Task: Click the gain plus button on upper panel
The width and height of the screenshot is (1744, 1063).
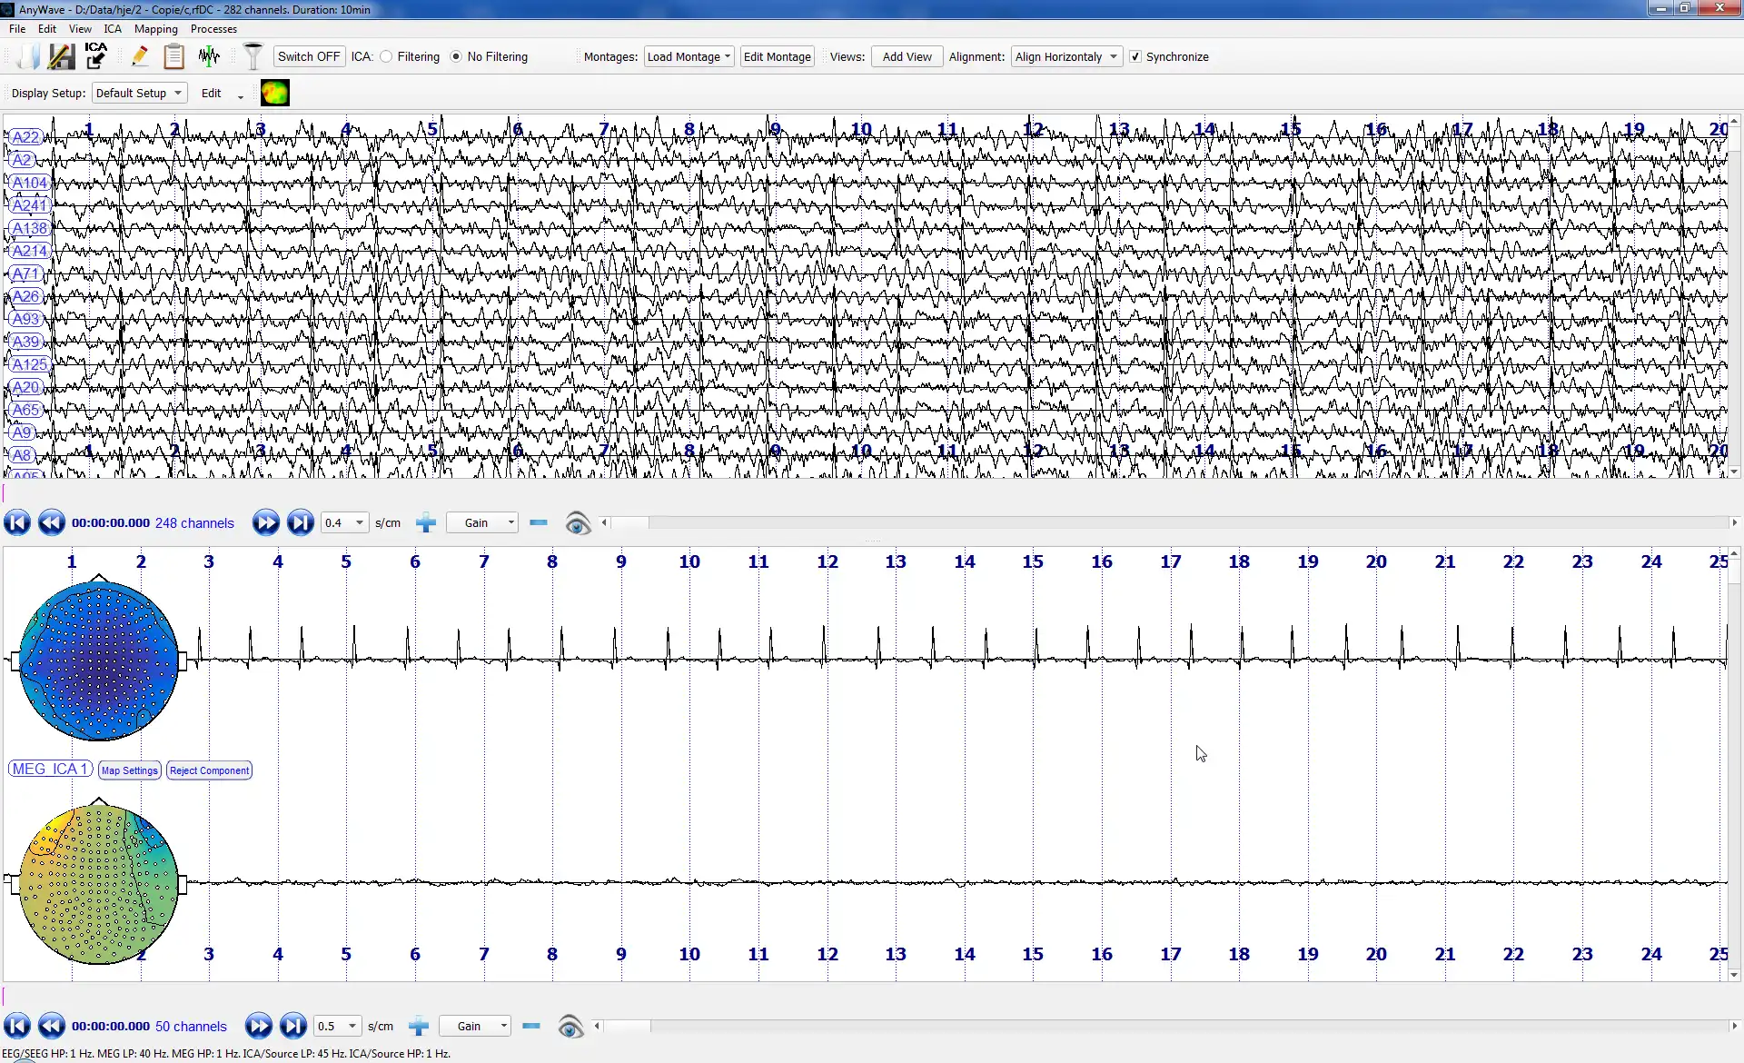Action: [x=426, y=522]
